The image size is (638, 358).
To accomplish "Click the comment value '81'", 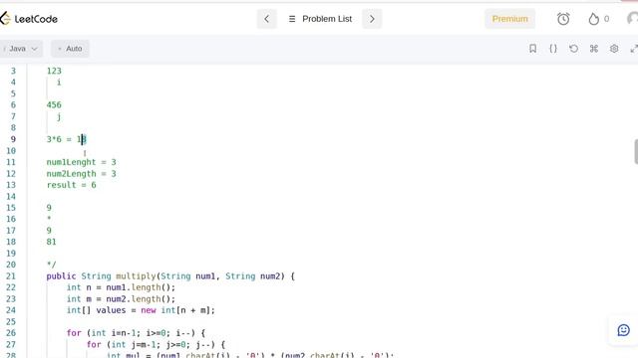I will point(51,242).
